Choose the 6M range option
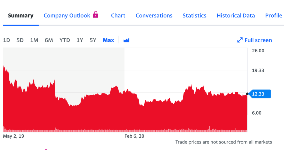The width and height of the screenshot is (284, 150). point(49,40)
